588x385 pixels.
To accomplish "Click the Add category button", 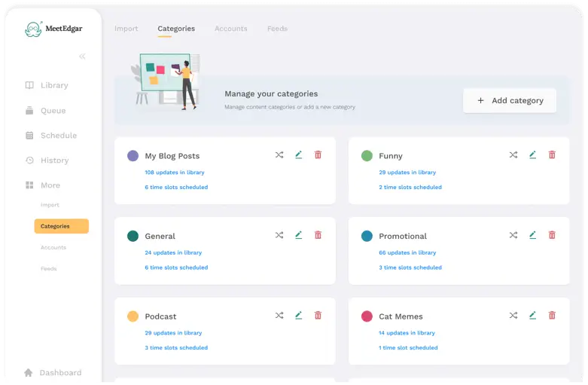I will coord(510,100).
